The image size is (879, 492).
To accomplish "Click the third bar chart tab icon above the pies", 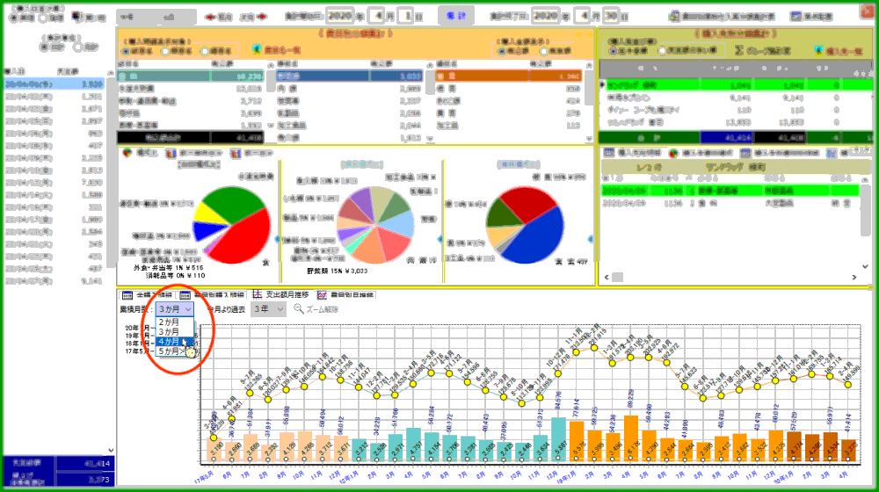I will tap(235, 152).
